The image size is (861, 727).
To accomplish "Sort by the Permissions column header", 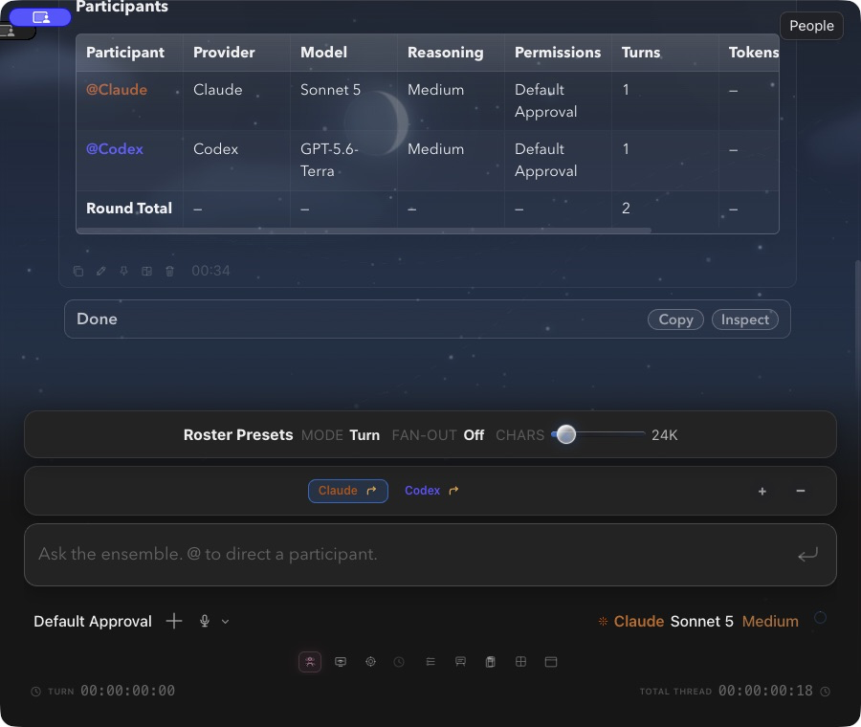I will (558, 53).
